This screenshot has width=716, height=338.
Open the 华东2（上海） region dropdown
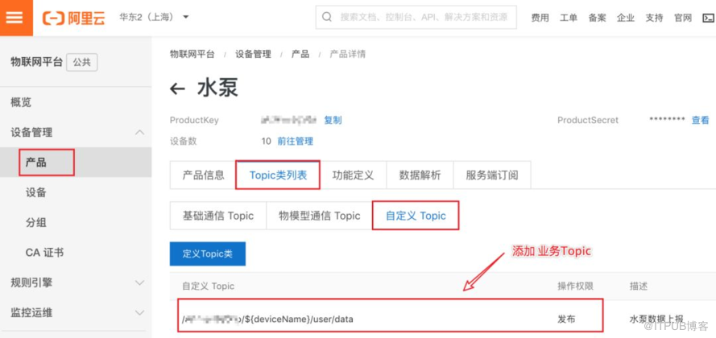[x=155, y=18]
